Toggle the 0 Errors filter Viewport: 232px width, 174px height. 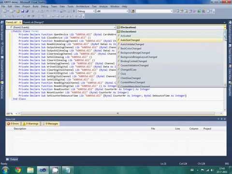pyautogui.click(x=13, y=124)
